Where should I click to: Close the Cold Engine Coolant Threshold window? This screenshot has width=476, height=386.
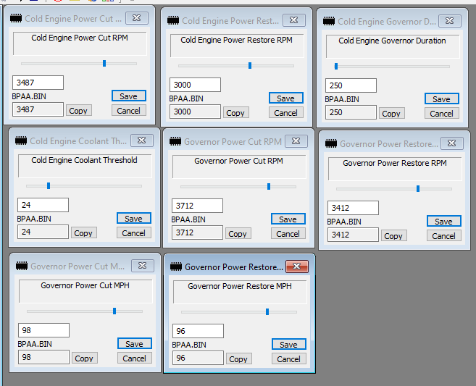point(141,140)
